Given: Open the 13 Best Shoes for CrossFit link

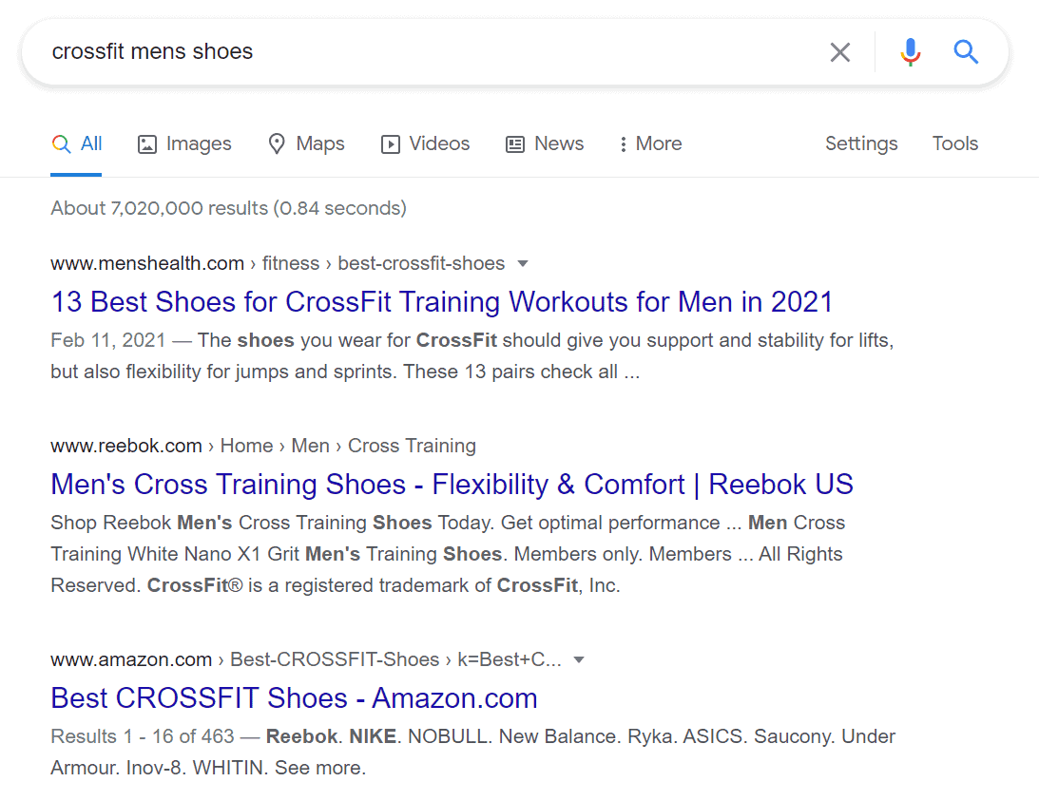Looking at the screenshot, I should click(x=441, y=302).
